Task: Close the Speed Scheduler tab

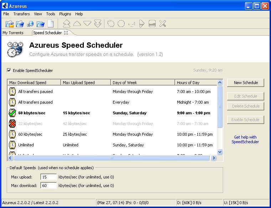Action: click(66, 33)
